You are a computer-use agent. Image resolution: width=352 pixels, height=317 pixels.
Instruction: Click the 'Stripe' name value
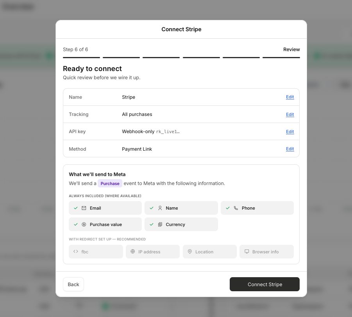tap(129, 97)
